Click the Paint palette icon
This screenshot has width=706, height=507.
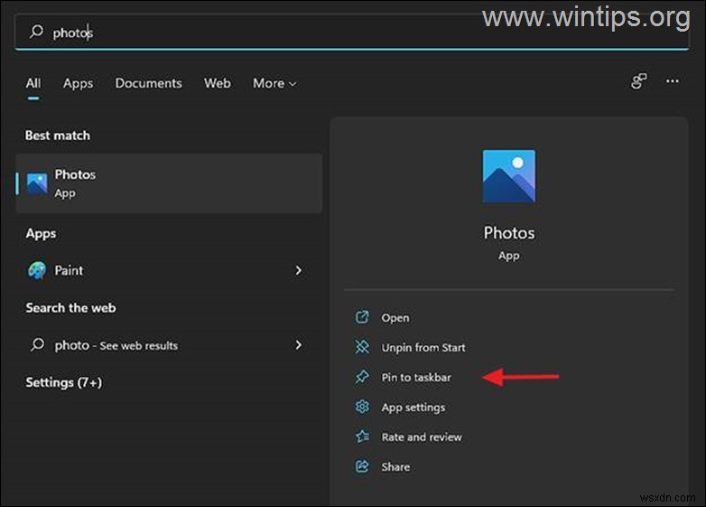click(37, 270)
